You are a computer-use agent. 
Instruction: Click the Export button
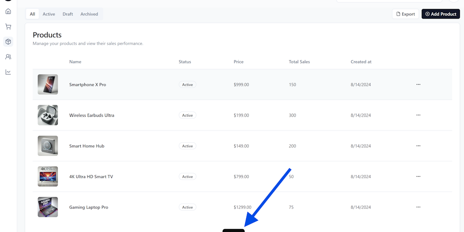405,14
